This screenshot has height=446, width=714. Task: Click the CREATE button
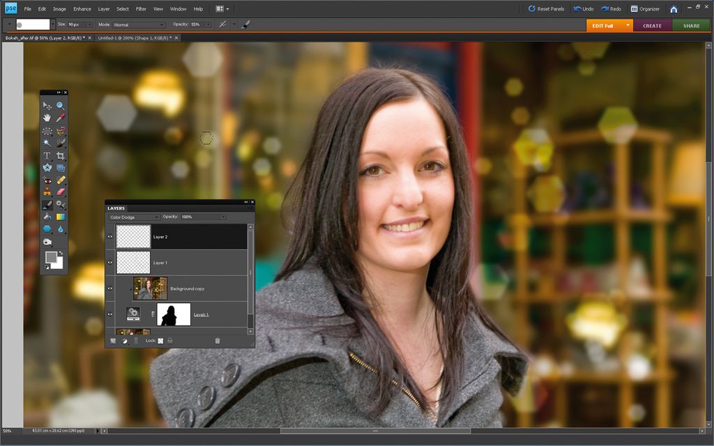click(x=651, y=25)
